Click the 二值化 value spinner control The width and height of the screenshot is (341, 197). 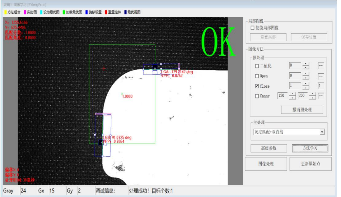pos(306,66)
